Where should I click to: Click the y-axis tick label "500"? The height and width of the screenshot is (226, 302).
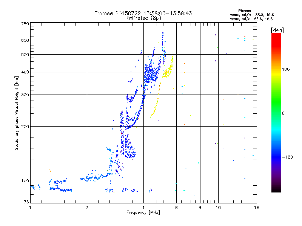[25, 55]
